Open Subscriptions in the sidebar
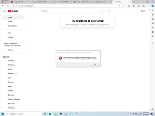Image resolution: width=155 pixels, height=116 pixels. [13, 26]
